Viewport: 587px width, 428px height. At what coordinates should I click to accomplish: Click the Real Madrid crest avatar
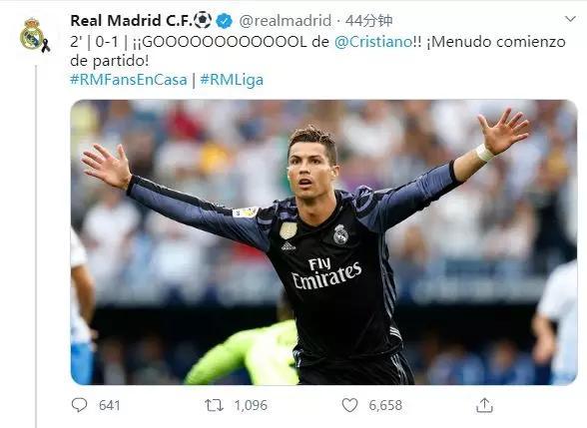point(34,35)
